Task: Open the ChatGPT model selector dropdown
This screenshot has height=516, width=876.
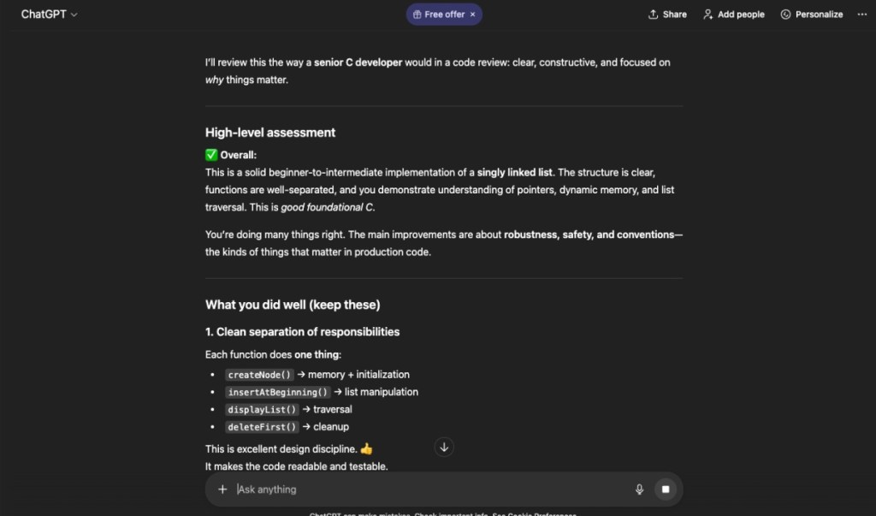Action: [x=49, y=14]
